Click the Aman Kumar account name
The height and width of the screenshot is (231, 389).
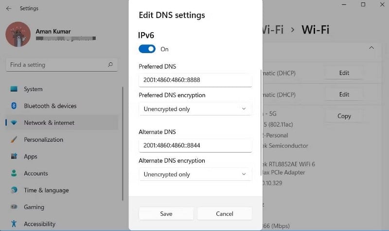[53, 31]
